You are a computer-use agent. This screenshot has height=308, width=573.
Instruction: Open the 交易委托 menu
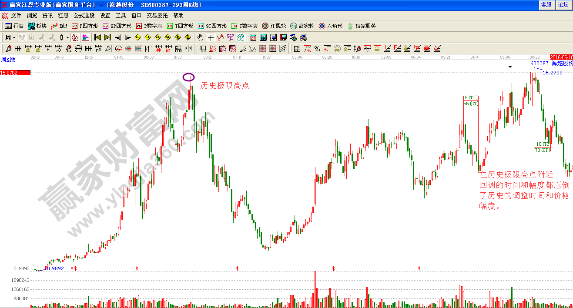157,15
